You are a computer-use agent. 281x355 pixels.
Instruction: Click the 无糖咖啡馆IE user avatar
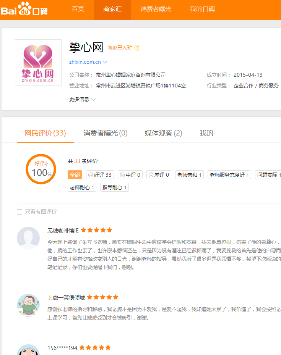[28, 238]
